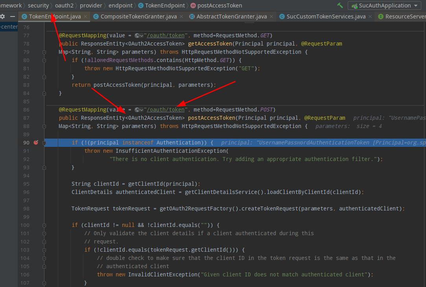Click the 'security' breadcrumb
This screenshot has width=426, height=287.
(x=38, y=5)
